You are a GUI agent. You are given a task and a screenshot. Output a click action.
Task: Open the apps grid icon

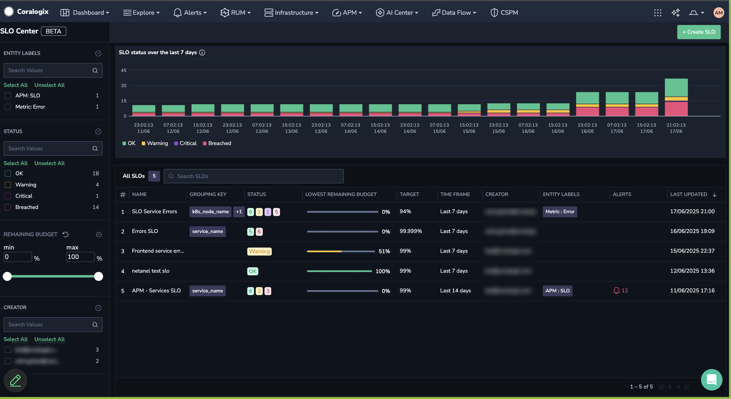pos(658,13)
